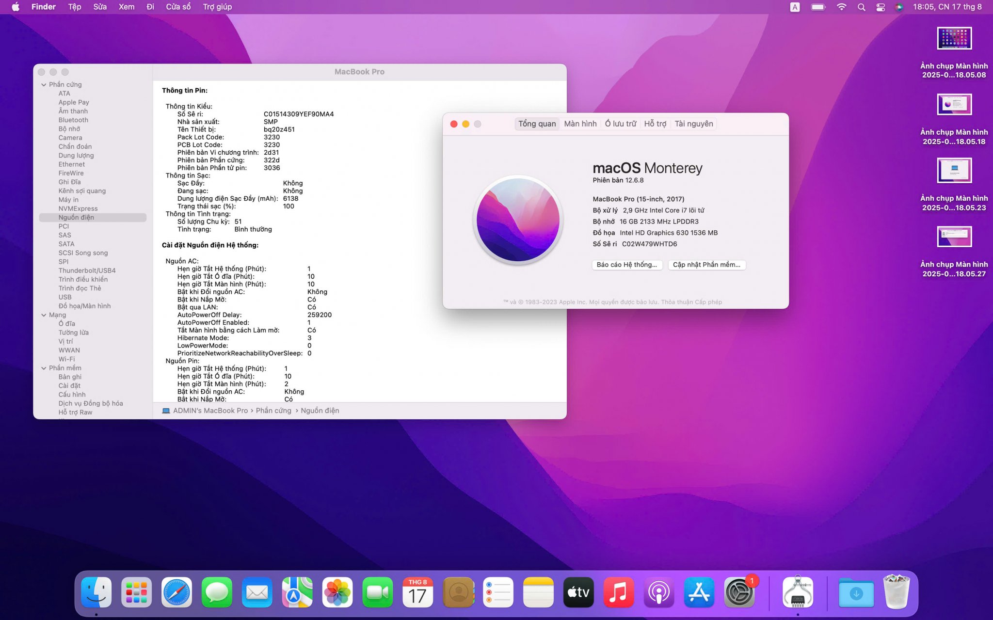
Task: Select Bluetooth in the sidebar
Action: [73, 120]
